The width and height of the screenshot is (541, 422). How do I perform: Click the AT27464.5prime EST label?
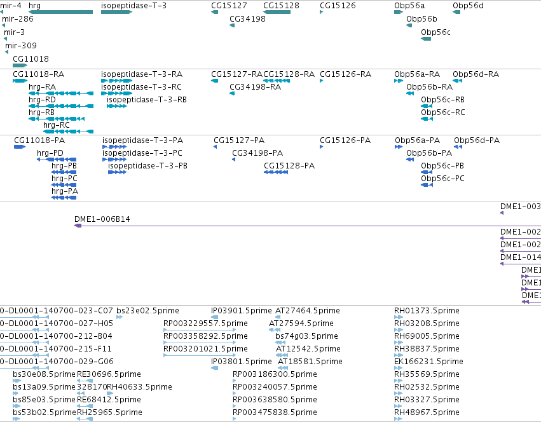coord(308,311)
